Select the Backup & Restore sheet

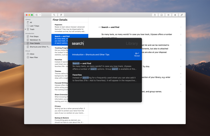point(70,120)
